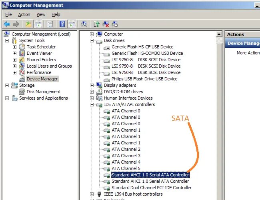This screenshot has height=200, width=260.
Task: Click the Display adapters category icon
Action: click(x=99, y=85)
